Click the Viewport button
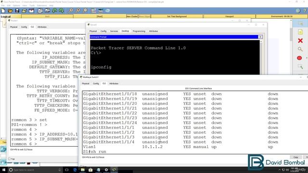Screen dimensions: 308x173 pos(230,16)
